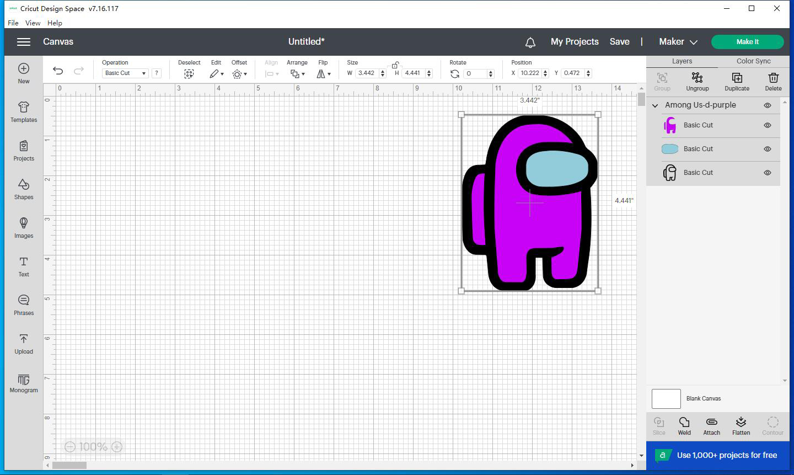This screenshot has height=475, width=794.
Task: Attach the selected layers
Action: [711, 426]
